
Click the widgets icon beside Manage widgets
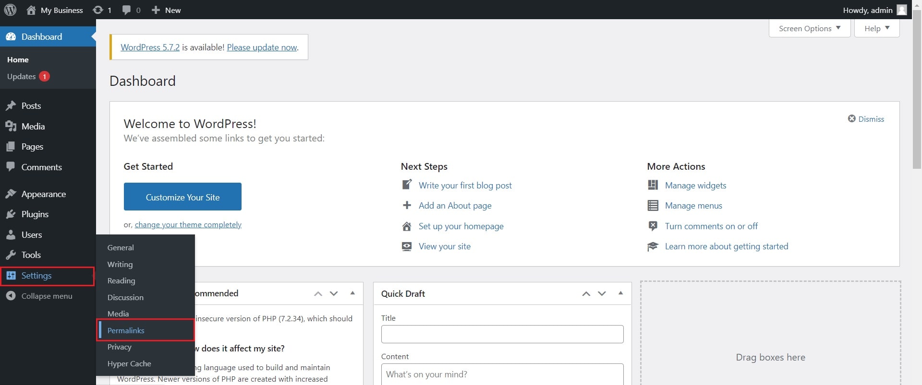[653, 185]
